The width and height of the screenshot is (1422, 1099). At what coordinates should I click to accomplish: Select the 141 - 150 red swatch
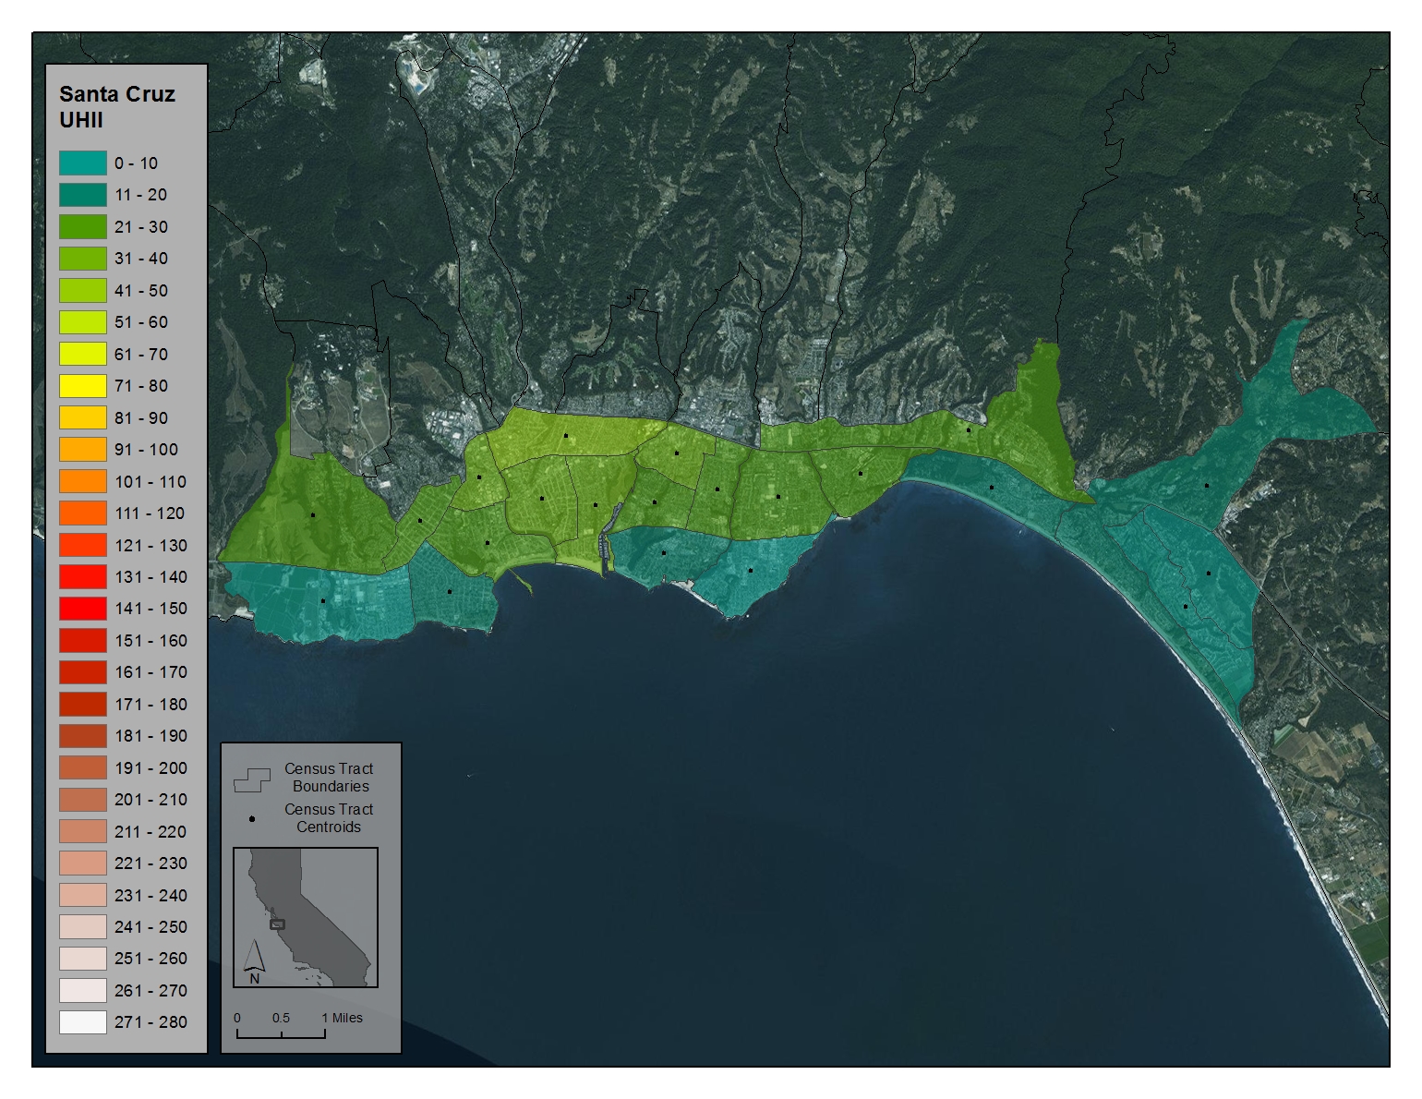click(x=83, y=609)
